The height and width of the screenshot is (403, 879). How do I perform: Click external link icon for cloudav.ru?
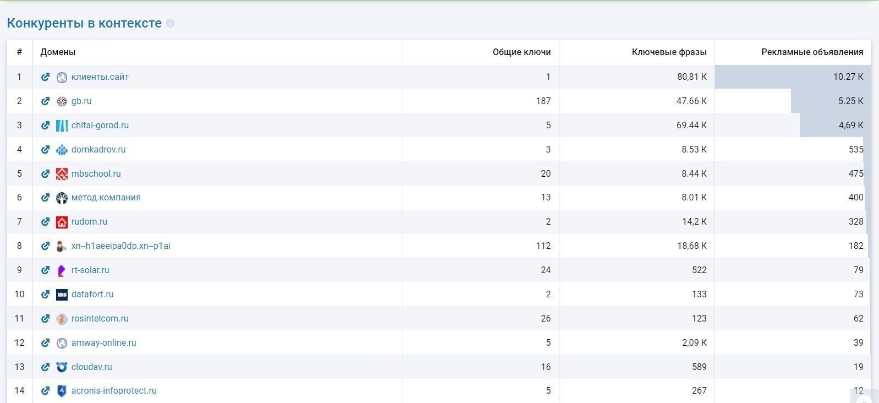pyautogui.click(x=46, y=367)
